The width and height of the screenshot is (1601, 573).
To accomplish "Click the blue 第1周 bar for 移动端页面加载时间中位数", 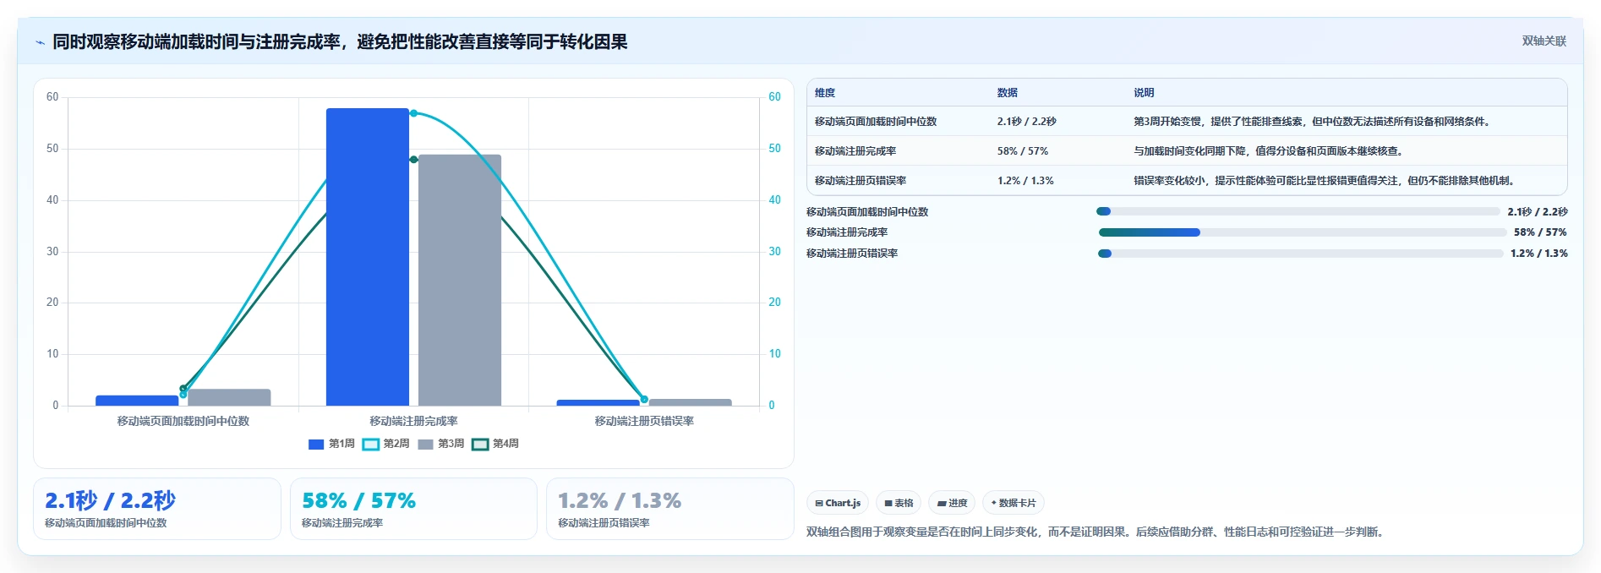I will (x=137, y=401).
